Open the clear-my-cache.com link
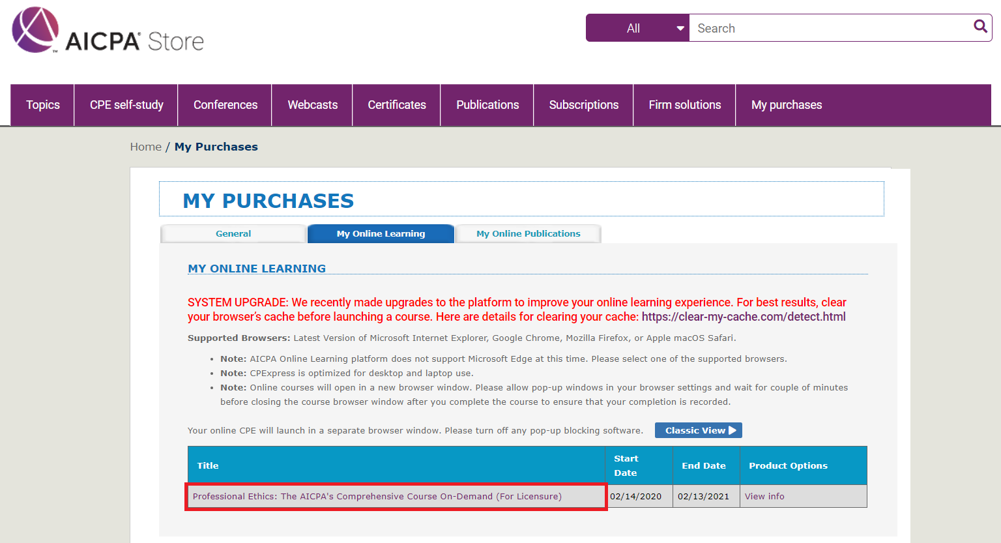Image resolution: width=1001 pixels, height=543 pixels. 744,317
